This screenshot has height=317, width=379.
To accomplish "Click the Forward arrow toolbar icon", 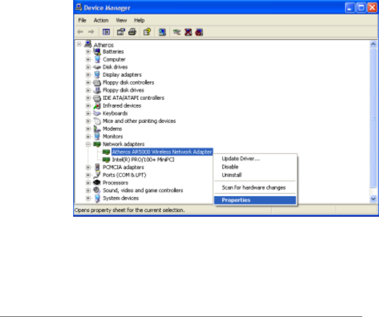I will [91, 32].
